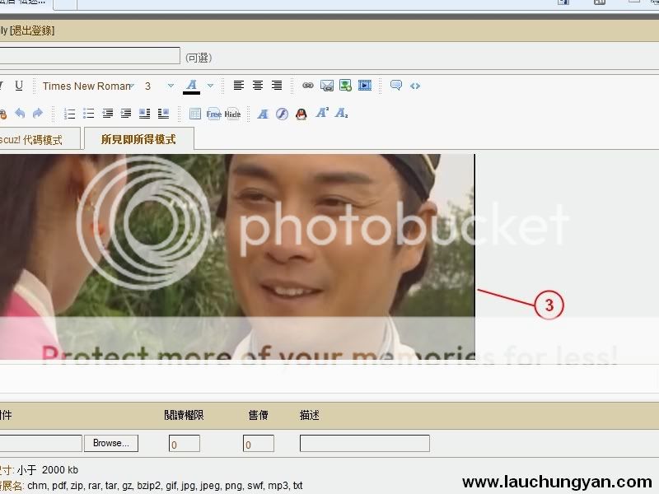The height and width of the screenshot is (494, 659).
Task: Insert a code block
Action: coord(415,86)
